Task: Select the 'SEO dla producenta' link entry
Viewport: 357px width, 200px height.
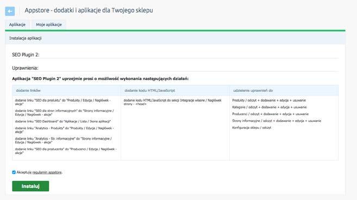Action: (66, 151)
